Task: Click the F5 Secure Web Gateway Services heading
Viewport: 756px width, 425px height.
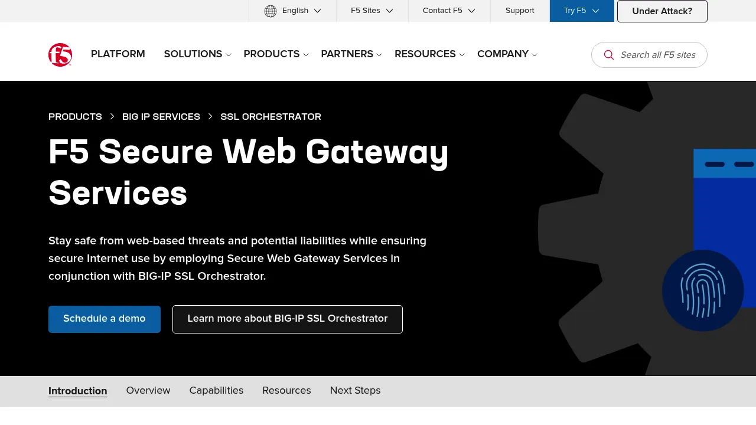Action: point(249,172)
